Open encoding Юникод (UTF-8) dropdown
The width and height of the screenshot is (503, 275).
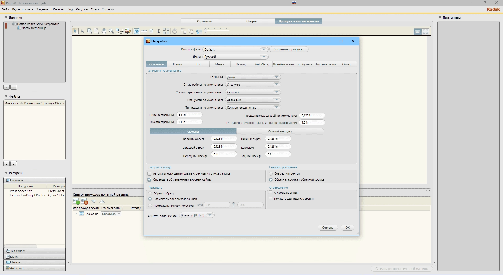[197, 215]
